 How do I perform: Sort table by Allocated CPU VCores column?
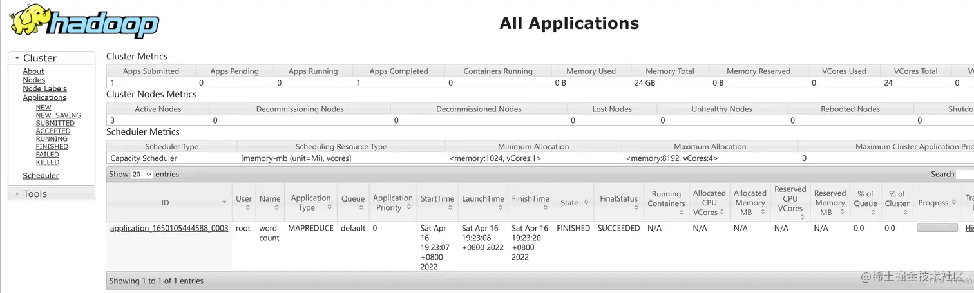click(x=709, y=202)
